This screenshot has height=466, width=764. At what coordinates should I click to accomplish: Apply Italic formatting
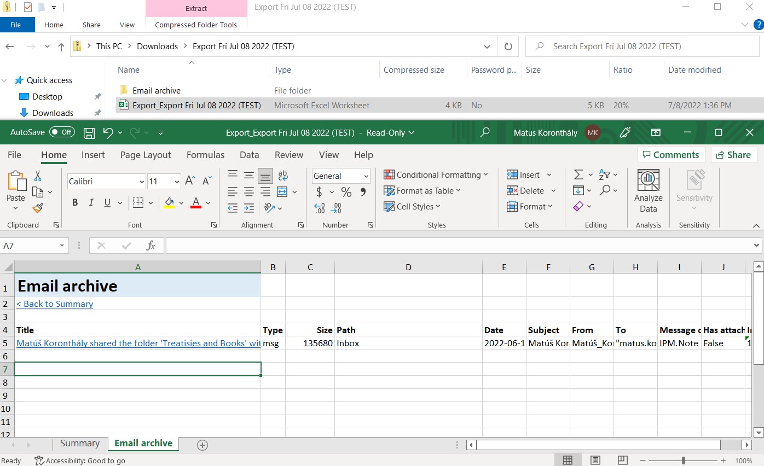click(91, 203)
